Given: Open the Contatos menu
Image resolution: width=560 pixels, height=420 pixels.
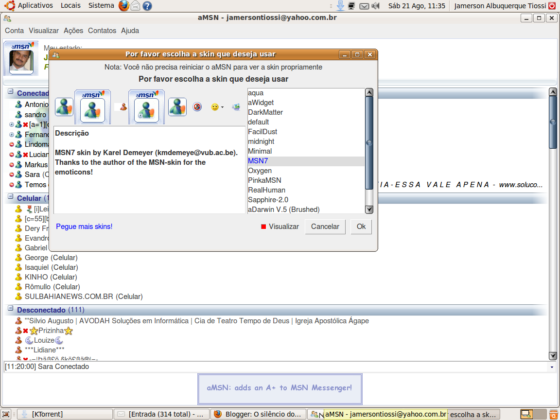Looking at the screenshot, I should [102, 30].
